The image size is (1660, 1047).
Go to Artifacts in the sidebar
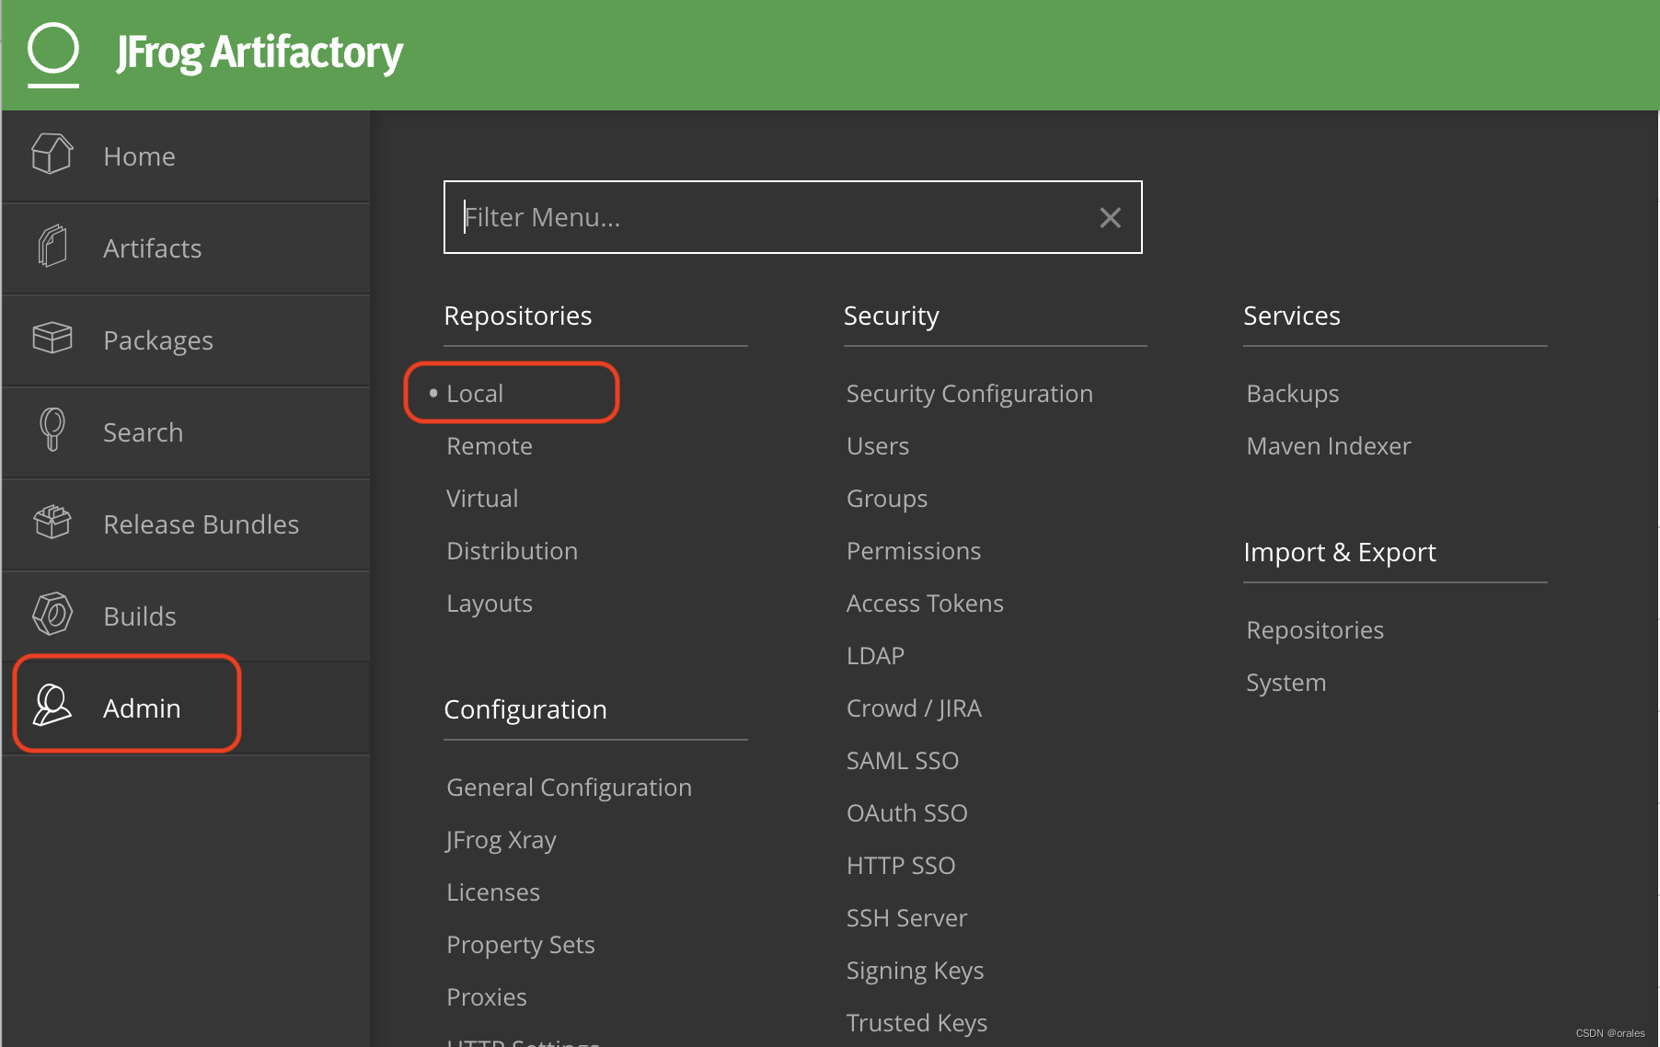pyautogui.click(x=186, y=248)
